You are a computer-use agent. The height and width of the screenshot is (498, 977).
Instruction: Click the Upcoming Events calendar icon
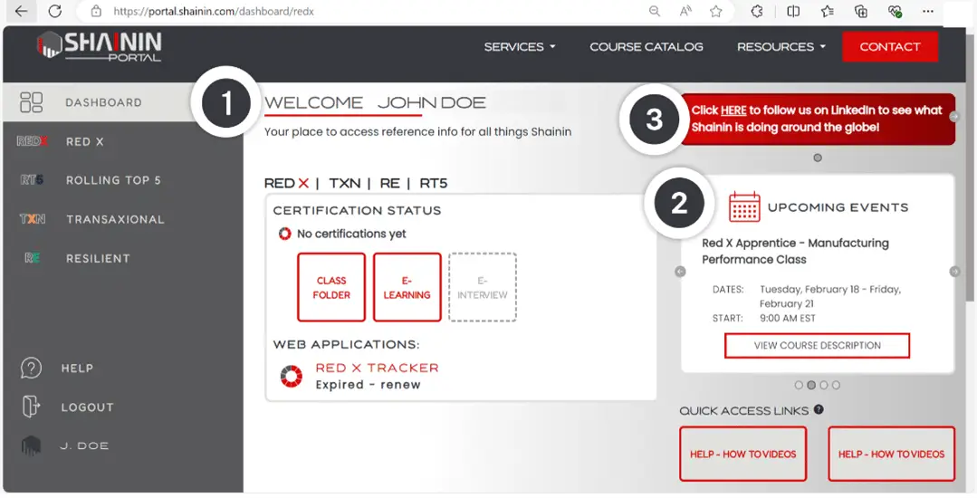tap(744, 207)
